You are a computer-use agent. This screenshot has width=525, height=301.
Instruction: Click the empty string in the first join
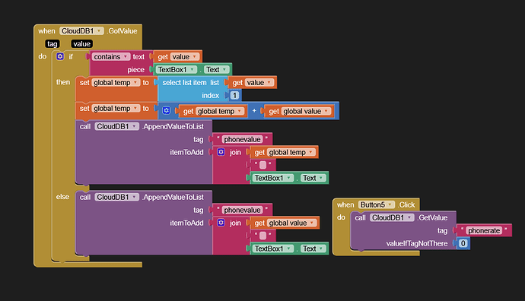tap(262, 165)
